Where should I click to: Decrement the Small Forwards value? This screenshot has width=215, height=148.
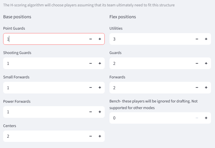click(x=90, y=88)
